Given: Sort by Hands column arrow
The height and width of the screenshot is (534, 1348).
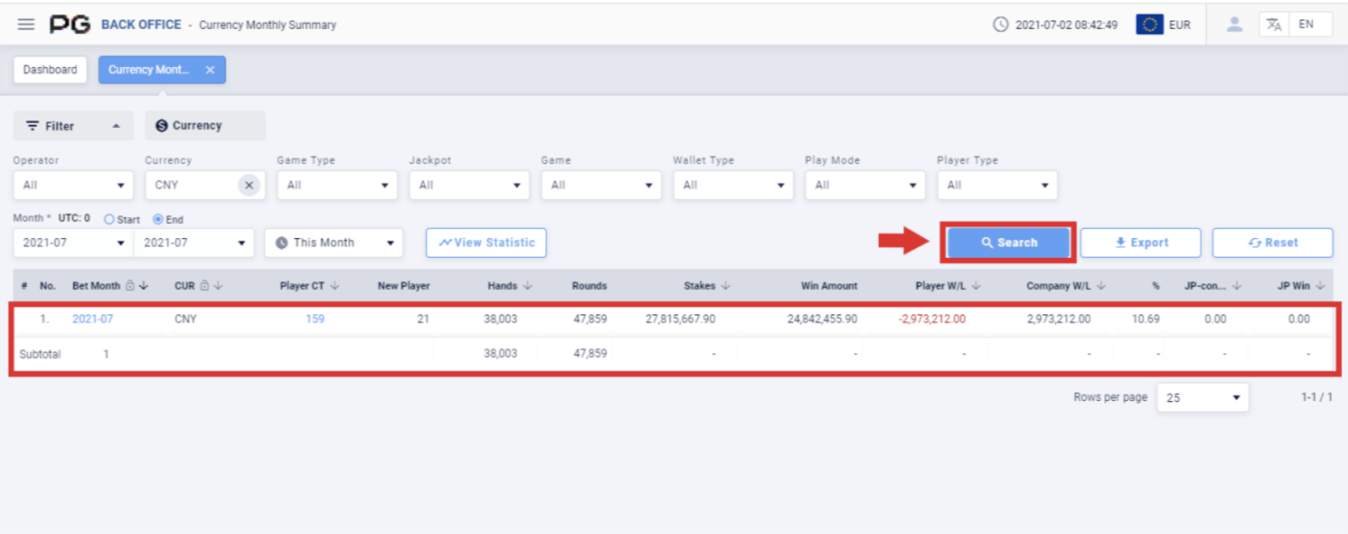Looking at the screenshot, I should pos(527,286).
